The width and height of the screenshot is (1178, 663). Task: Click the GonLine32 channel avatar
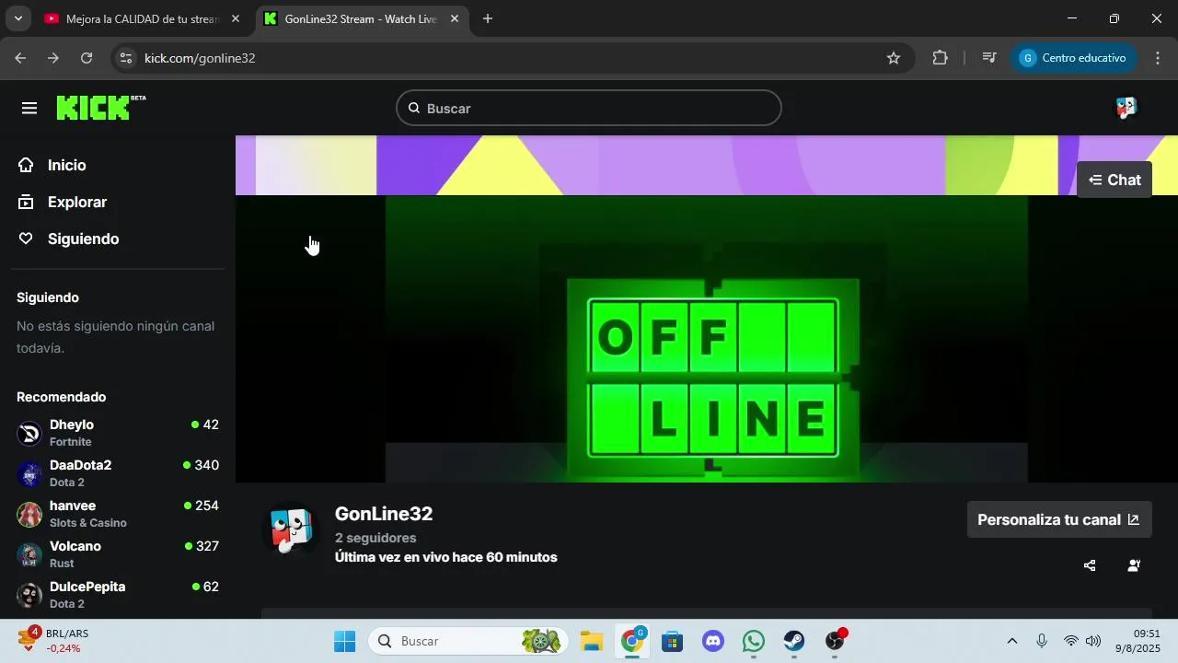point(291,530)
